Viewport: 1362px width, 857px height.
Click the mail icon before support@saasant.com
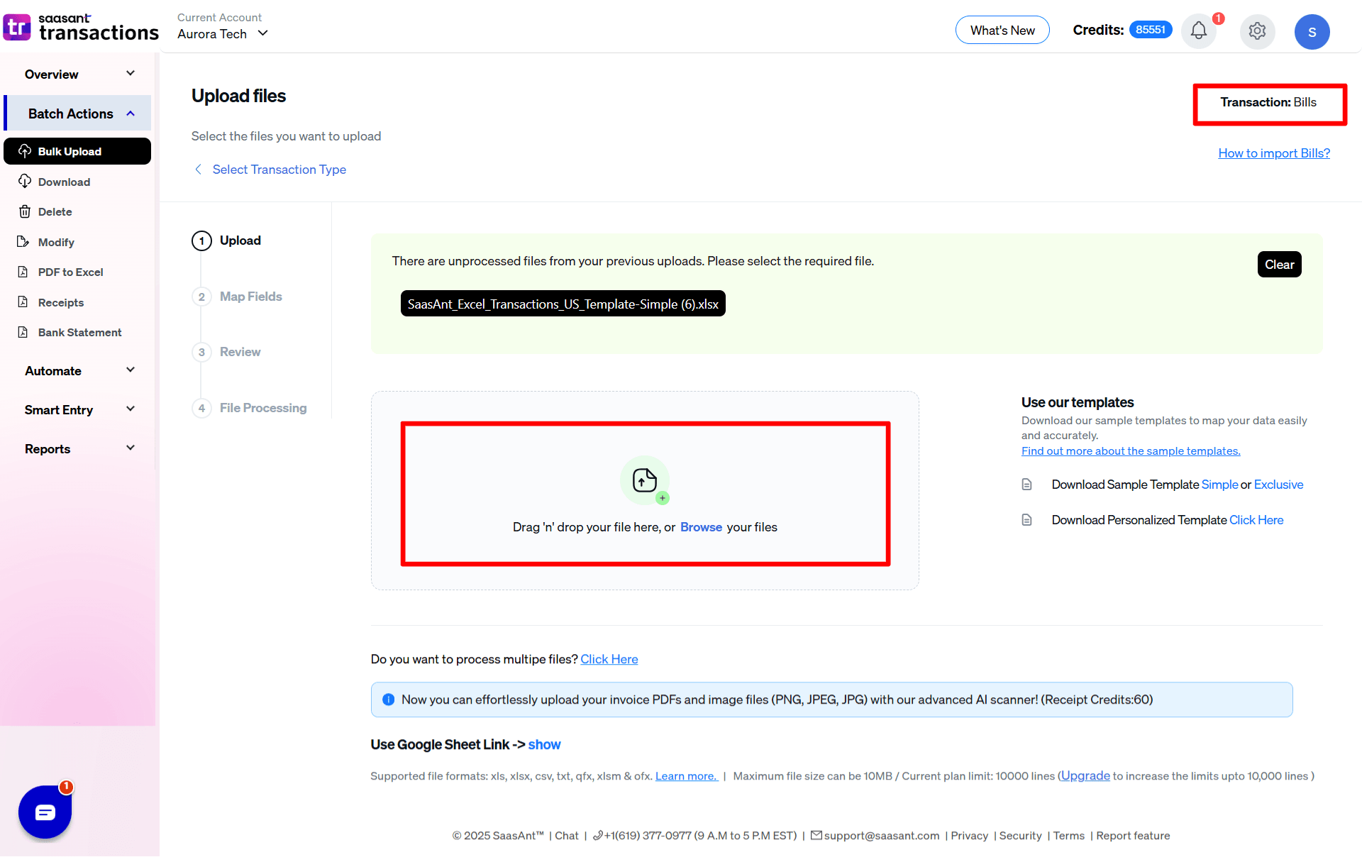tap(816, 835)
